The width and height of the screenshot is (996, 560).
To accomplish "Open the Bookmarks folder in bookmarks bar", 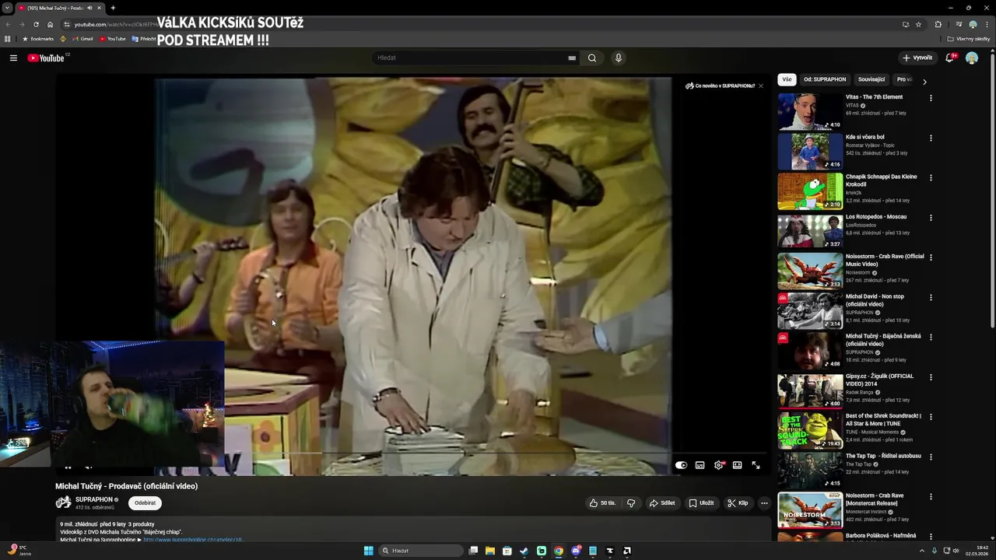I will pyautogui.click(x=38, y=39).
